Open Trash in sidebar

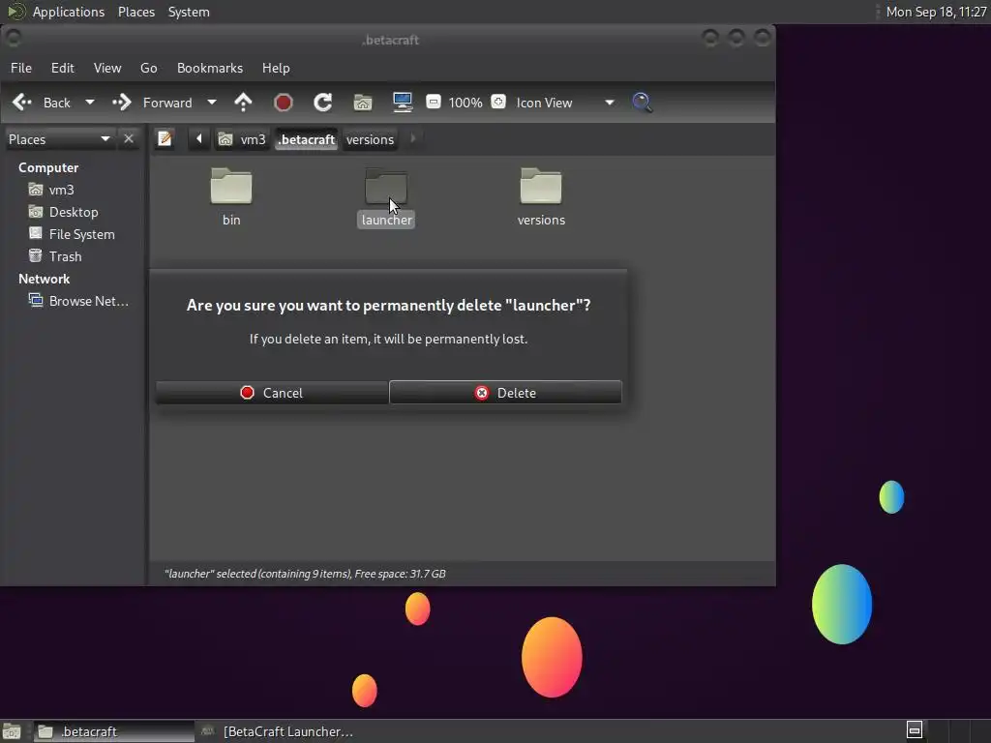(x=55, y=255)
